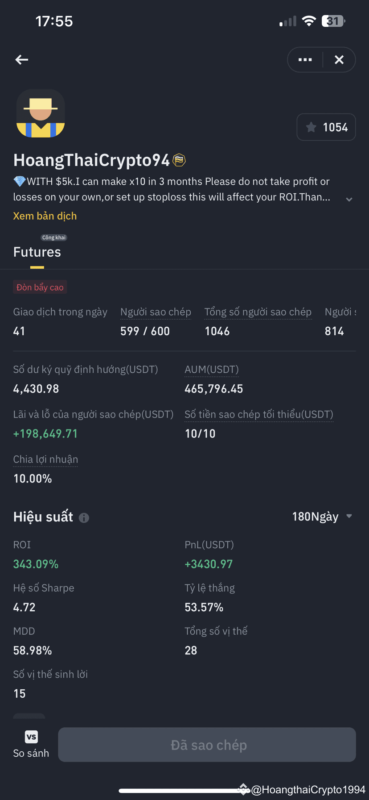Tap the back arrow icon
Image resolution: width=369 pixels, height=800 pixels.
coord(21,59)
